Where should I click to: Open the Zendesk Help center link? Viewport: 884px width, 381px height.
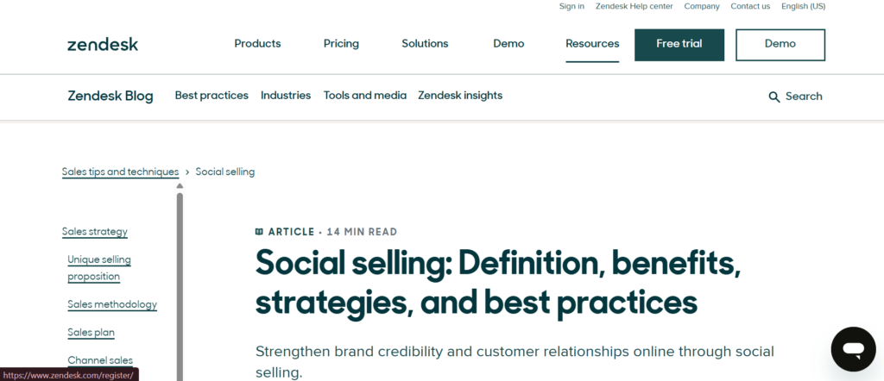point(634,6)
